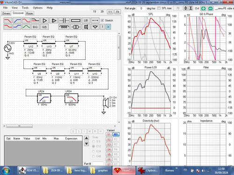Click the BiQ biquad block button
This screenshot has height=175, width=234.
(35, 27)
